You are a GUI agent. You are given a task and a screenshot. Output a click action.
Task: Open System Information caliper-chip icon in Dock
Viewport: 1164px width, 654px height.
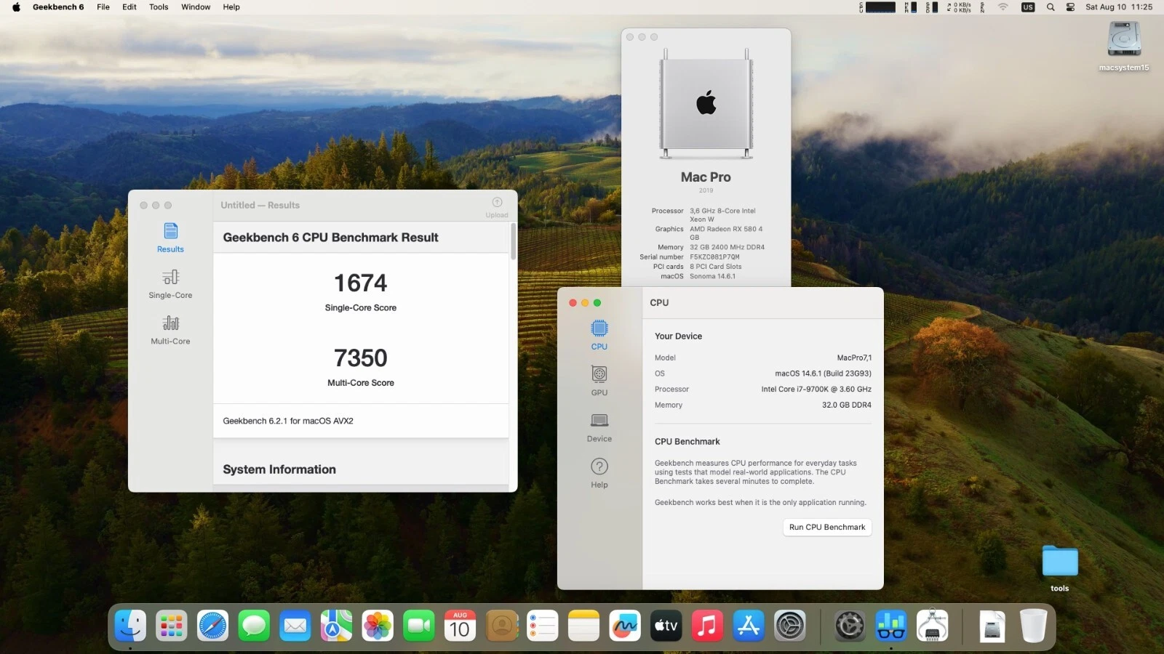tap(933, 626)
